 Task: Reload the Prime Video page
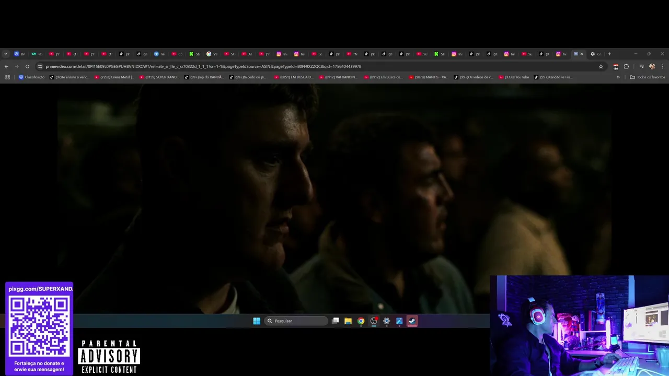coord(27,66)
